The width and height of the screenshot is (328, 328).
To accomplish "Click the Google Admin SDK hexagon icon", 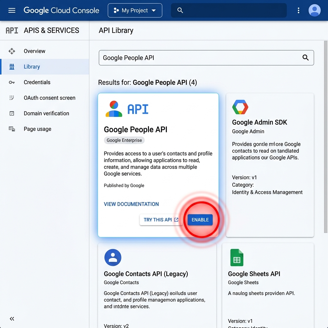I will pyautogui.click(x=240, y=107).
